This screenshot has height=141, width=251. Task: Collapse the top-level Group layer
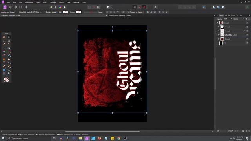tap(218, 23)
